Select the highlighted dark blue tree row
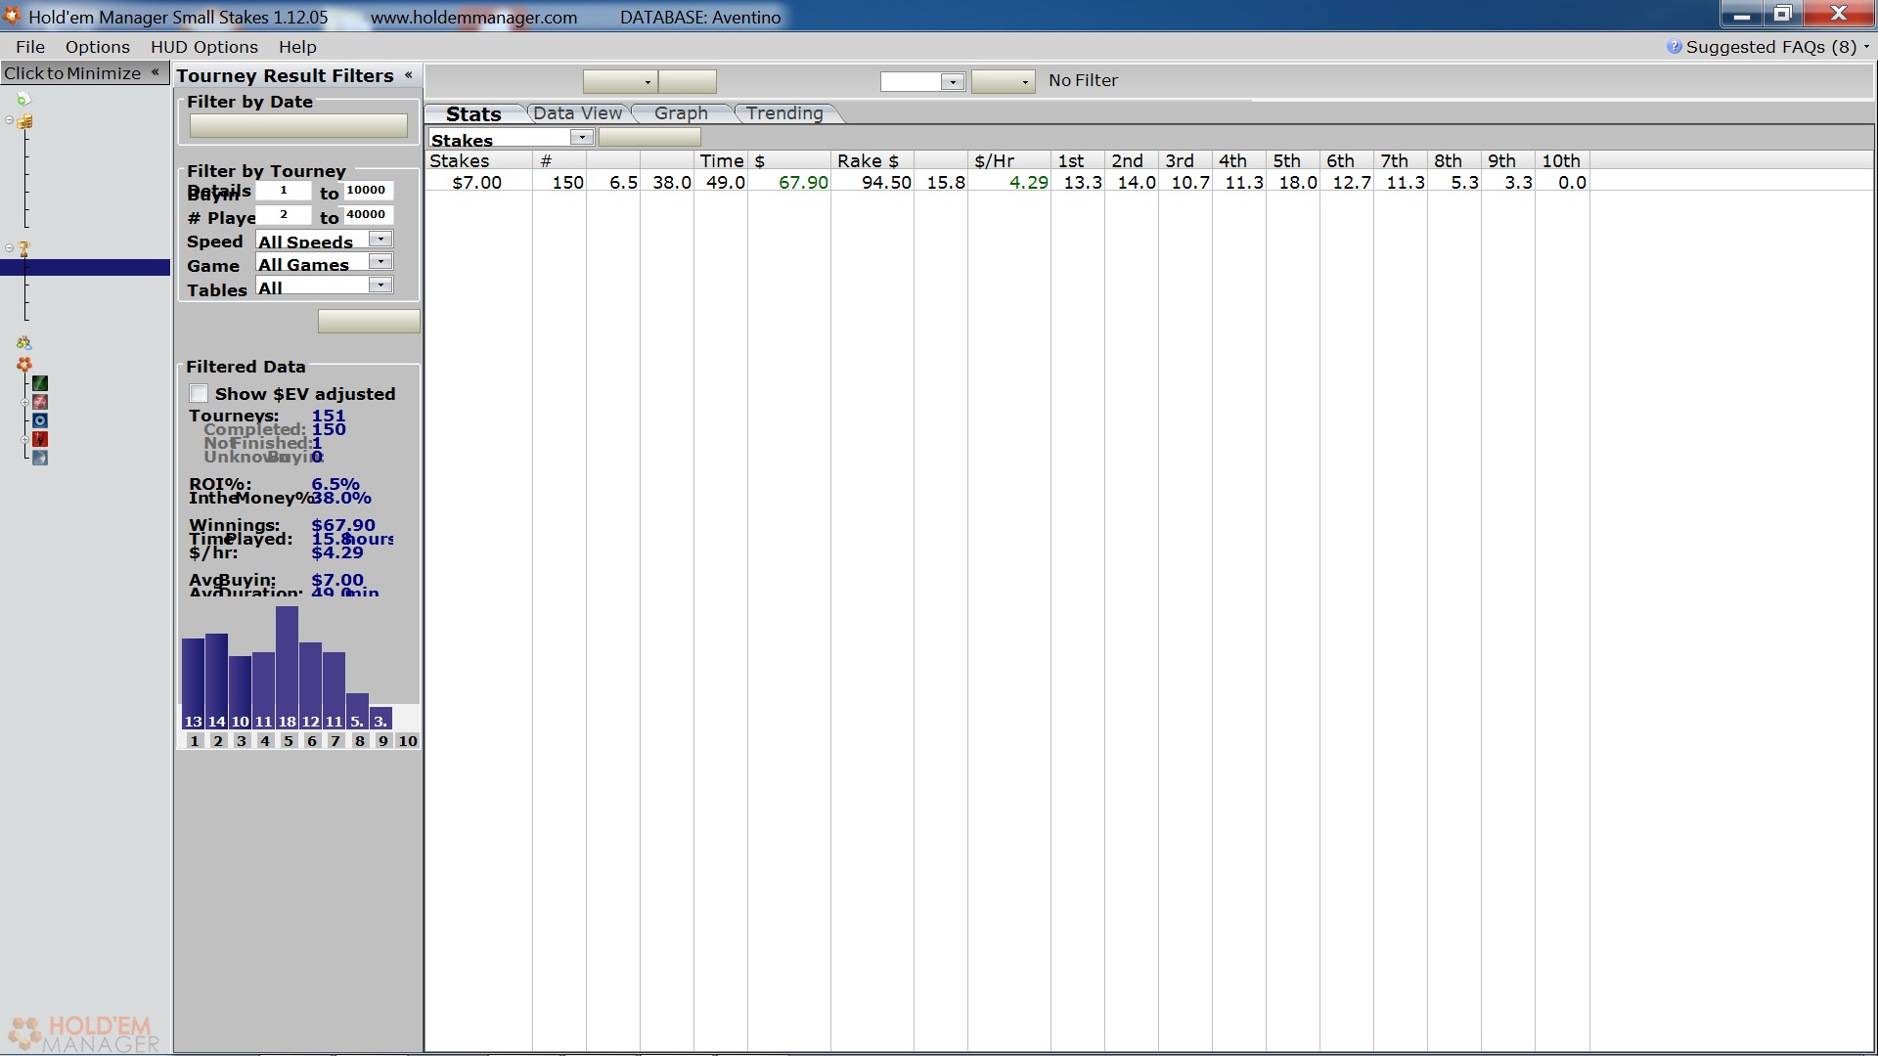The width and height of the screenshot is (1878, 1056). [85, 268]
